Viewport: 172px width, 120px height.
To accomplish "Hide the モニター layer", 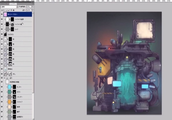I will click(x=2, y=87).
